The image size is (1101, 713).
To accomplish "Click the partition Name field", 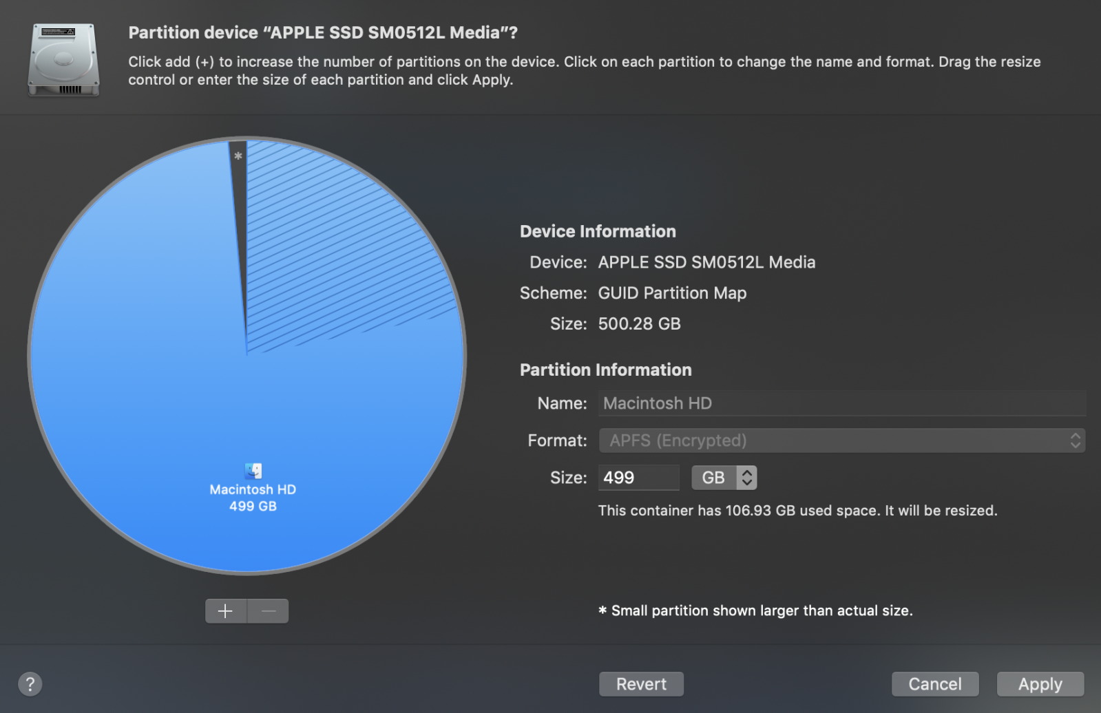I will [841, 403].
